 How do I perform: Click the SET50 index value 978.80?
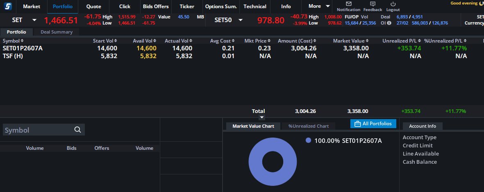coord(271,20)
